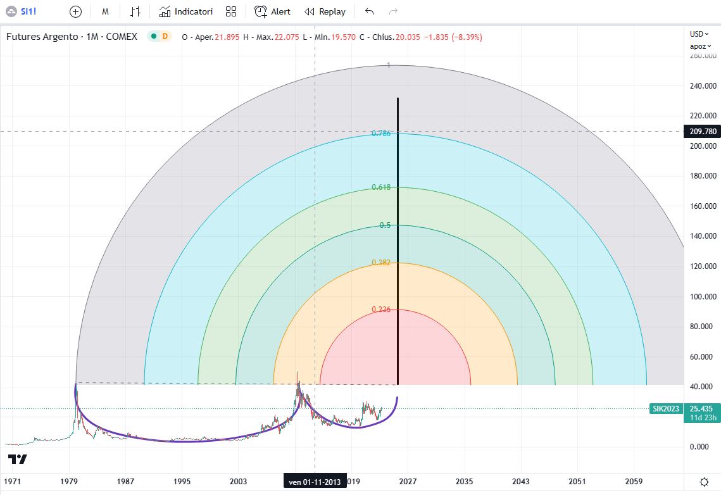Click the ven 01-11-2013 date label

point(315,482)
